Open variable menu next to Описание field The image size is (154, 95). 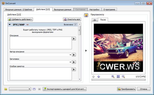(x=74, y=39)
